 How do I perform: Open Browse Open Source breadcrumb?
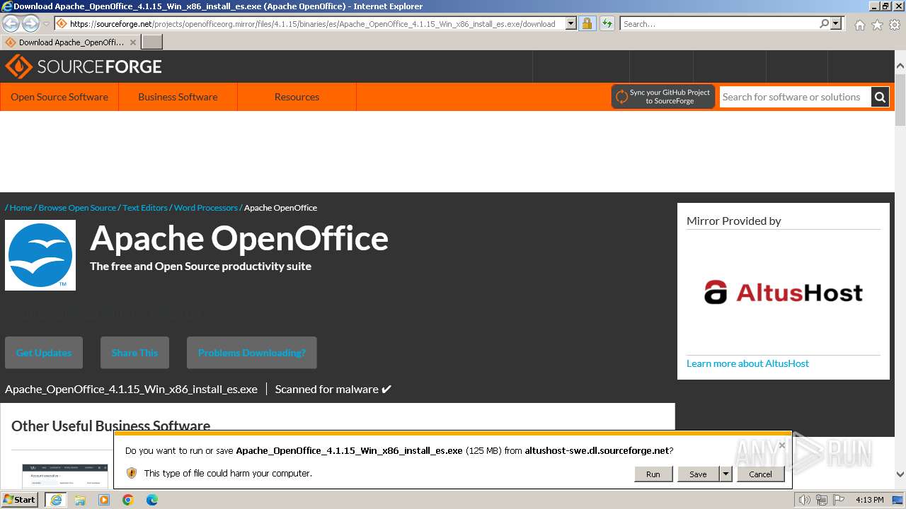pos(77,208)
